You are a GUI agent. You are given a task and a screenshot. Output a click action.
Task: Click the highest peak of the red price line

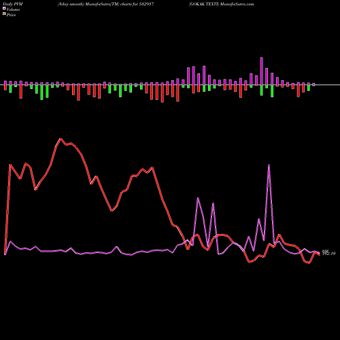coord(61,139)
